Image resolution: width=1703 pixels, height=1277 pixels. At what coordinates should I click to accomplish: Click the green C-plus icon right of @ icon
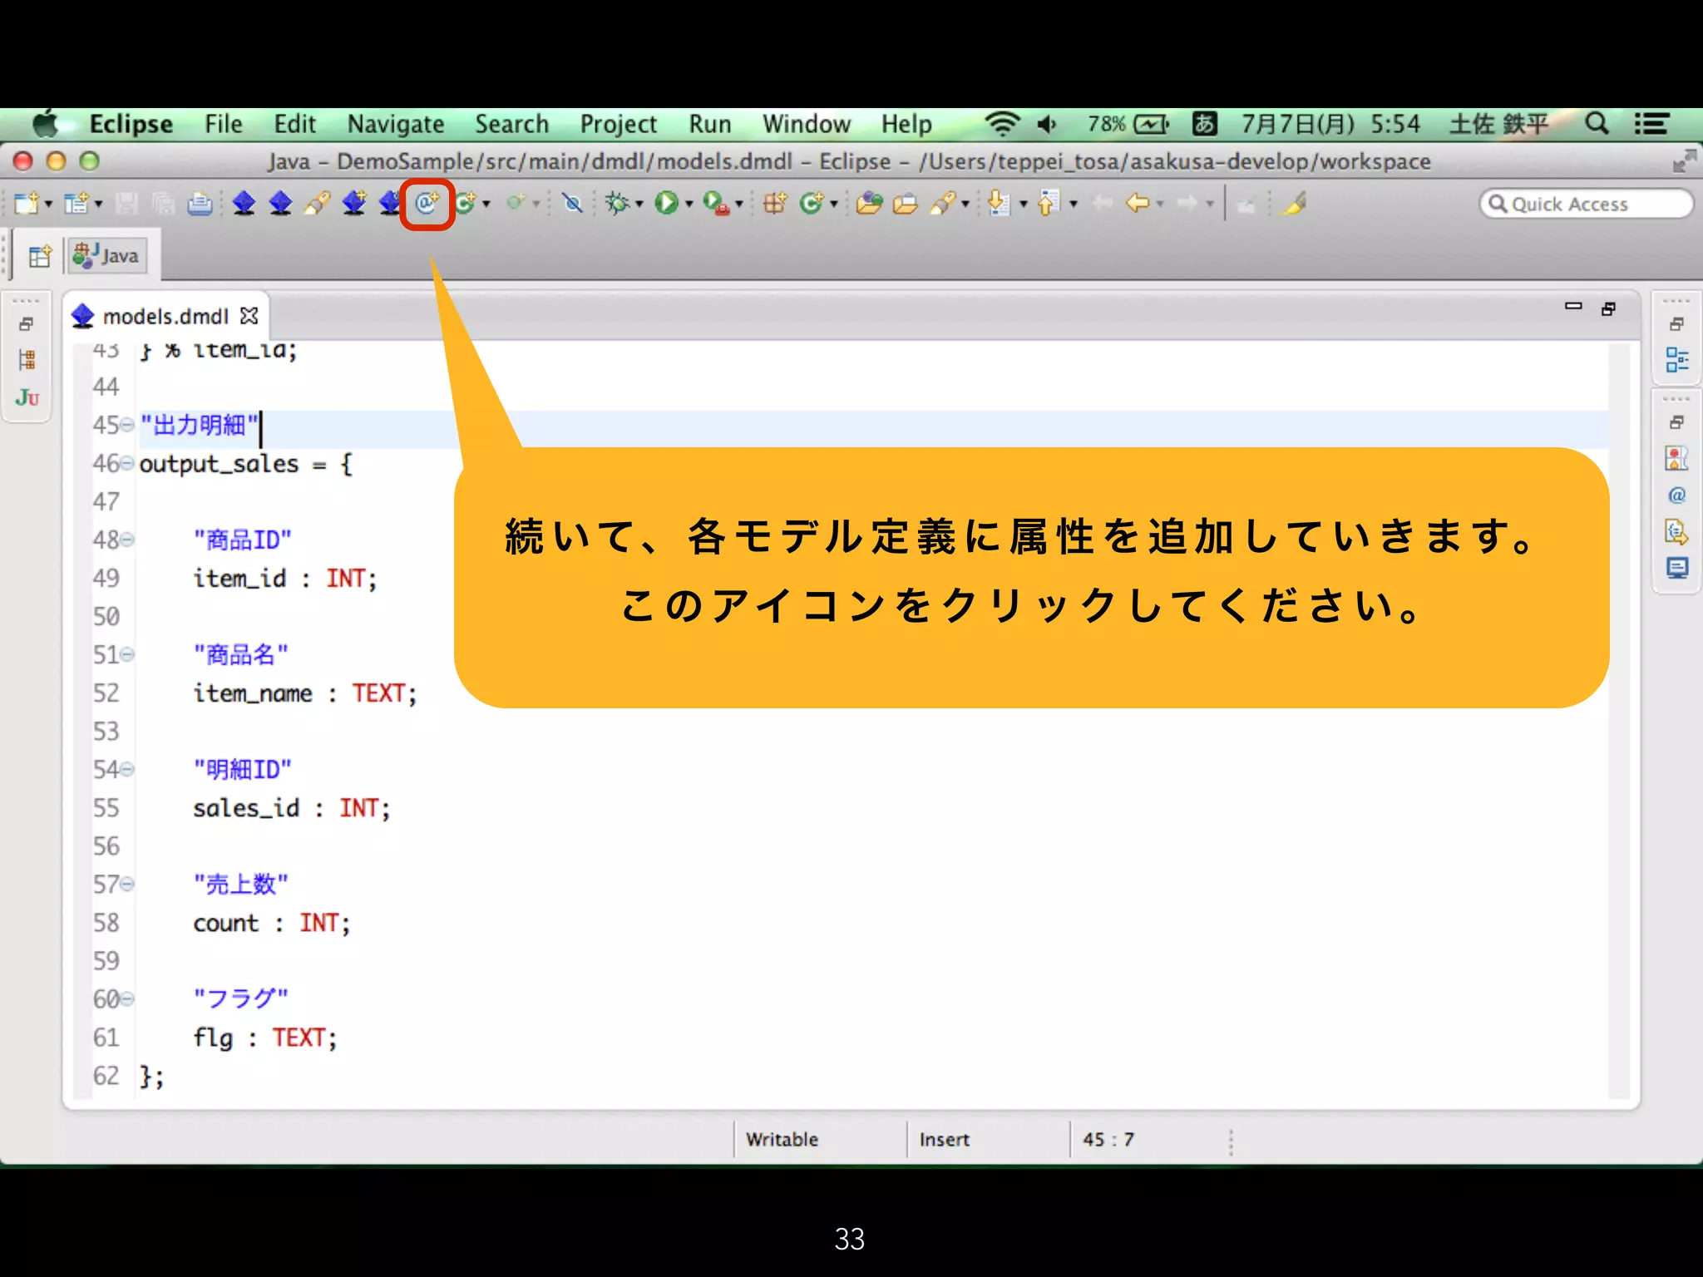click(465, 204)
